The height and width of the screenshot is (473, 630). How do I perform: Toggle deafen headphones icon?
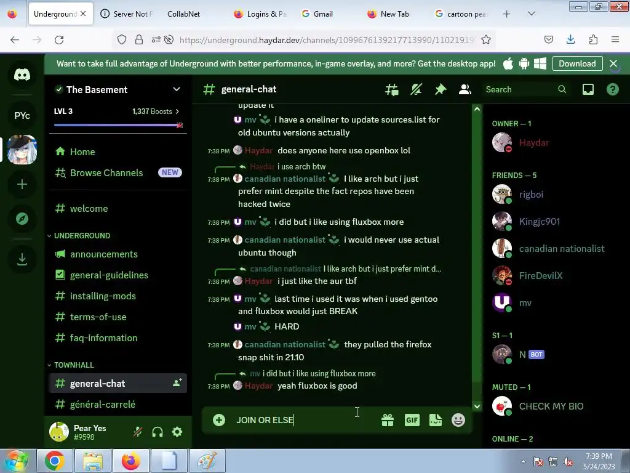coord(157,432)
